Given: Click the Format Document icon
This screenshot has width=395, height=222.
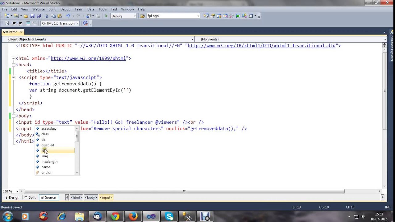Looking at the screenshot, I should (7, 23).
